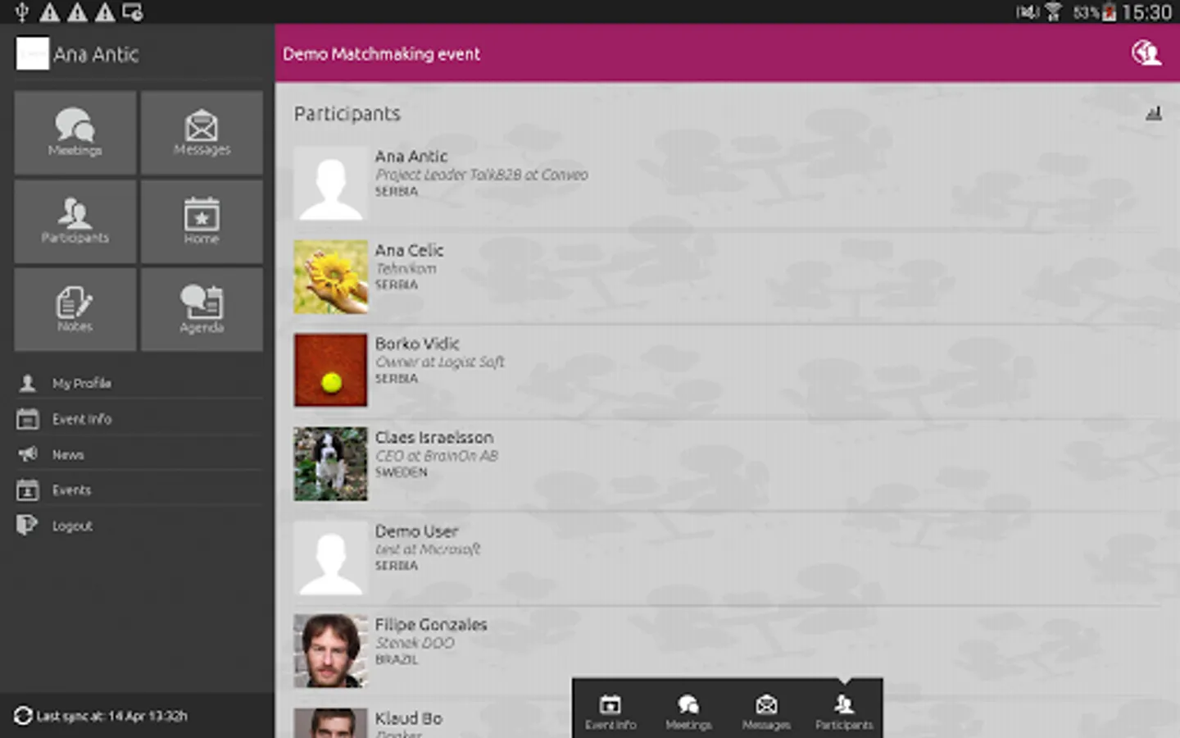Tap the battery indicator in status bar
Viewport: 1180px width, 738px height.
[1109, 12]
